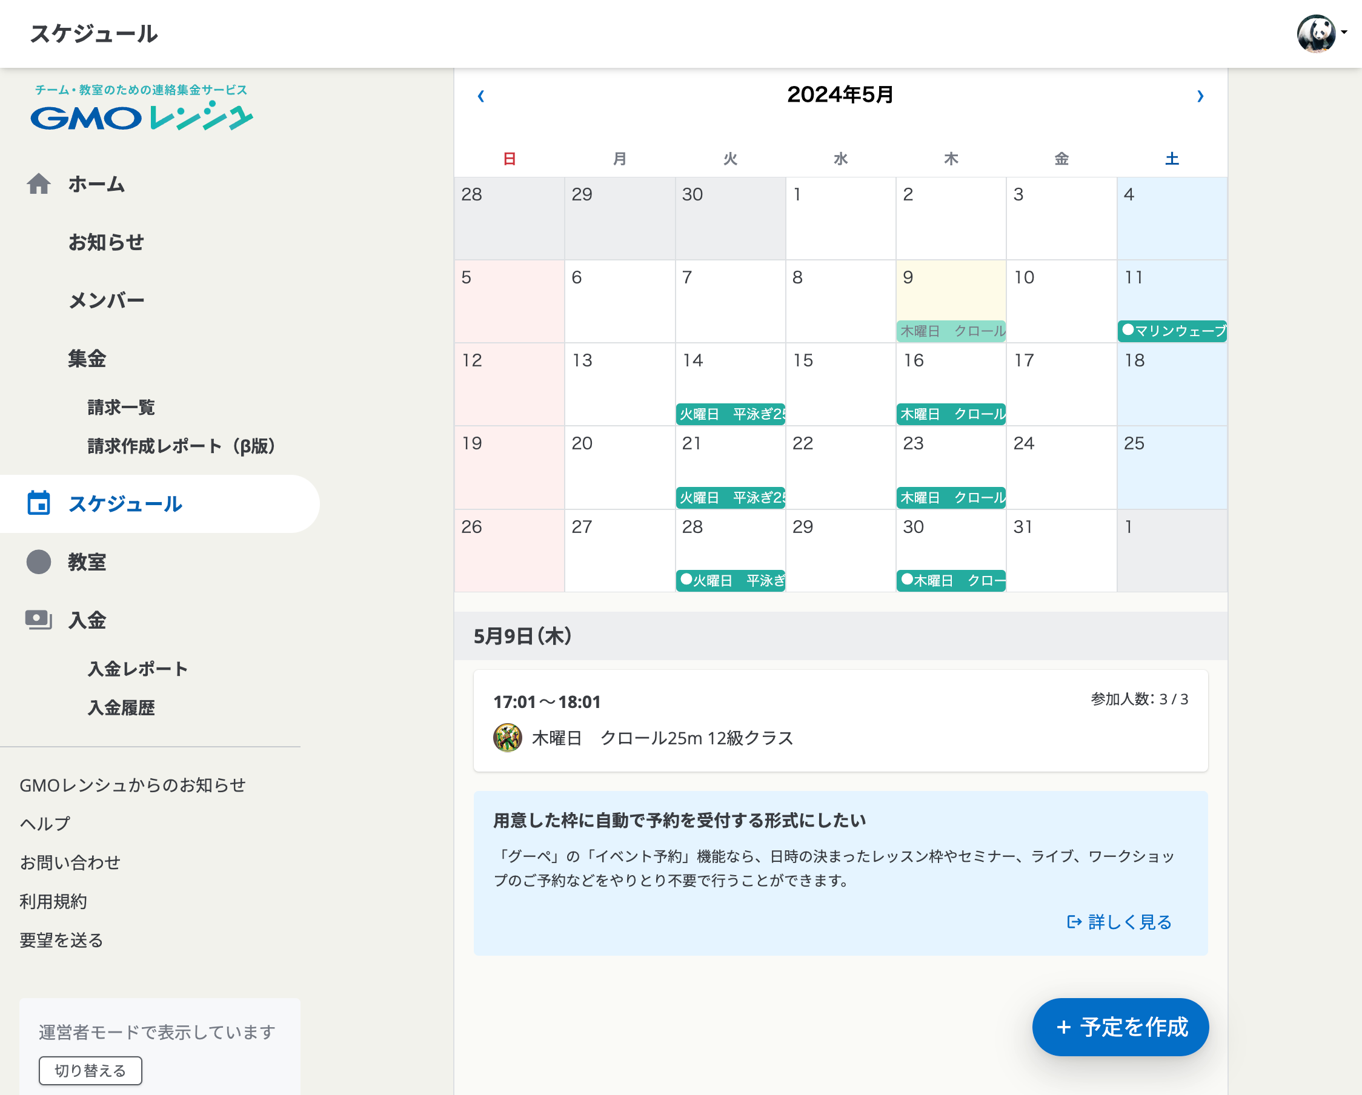
Task: Open 火曜日 平泳ぎ event on May 14
Action: (x=730, y=414)
